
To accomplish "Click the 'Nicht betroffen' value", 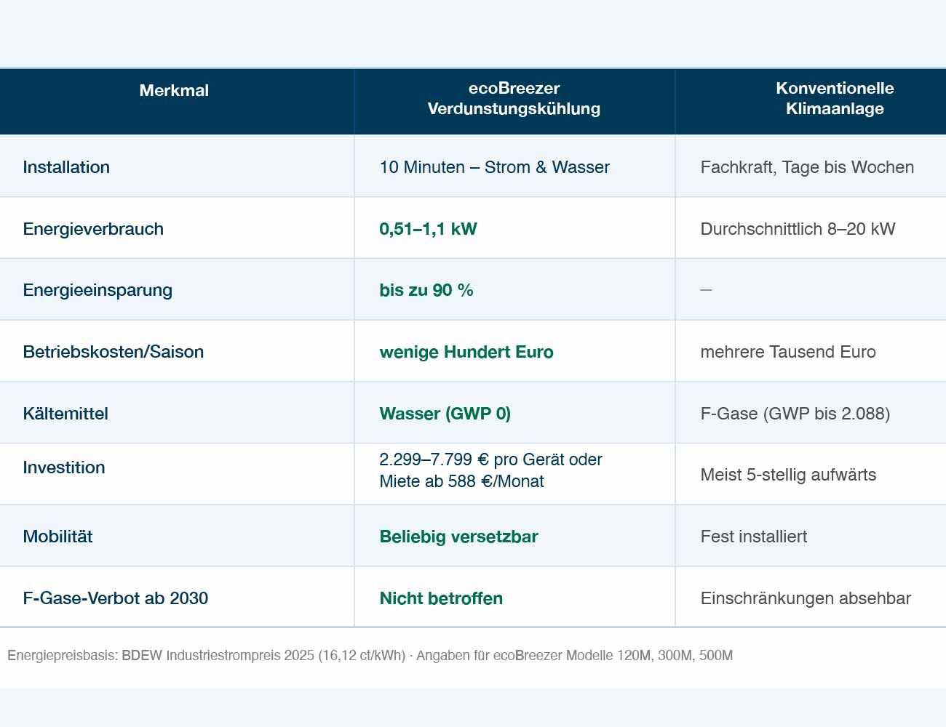I will coord(441,598).
